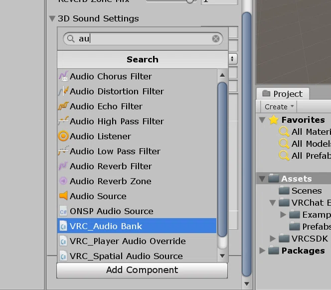Click the VRC_Spatial Audio Source script icon

63,256
